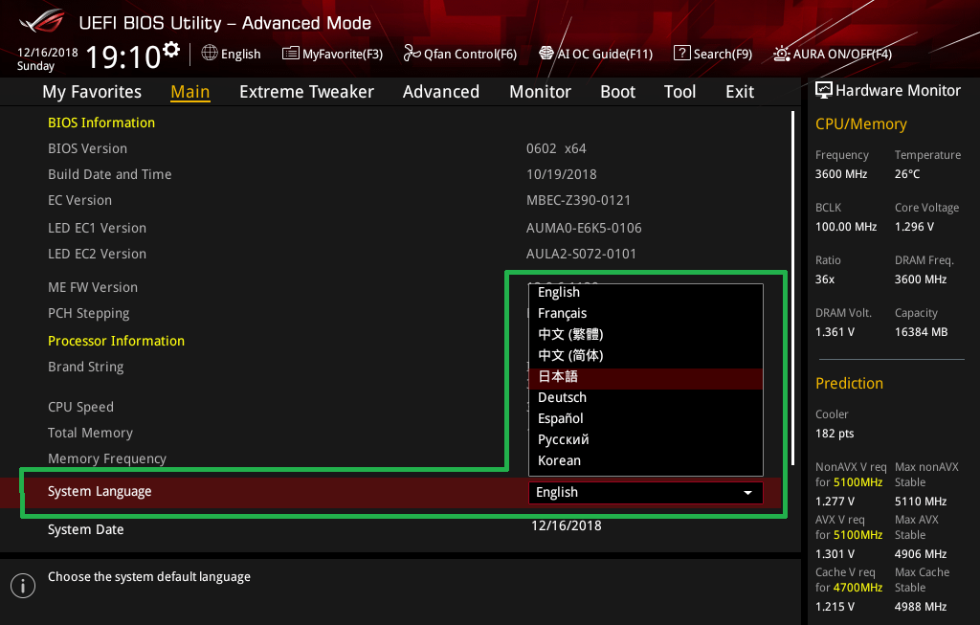The image size is (980, 625).
Task: Click ME FW Version label
Action: pyautogui.click(x=93, y=287)
